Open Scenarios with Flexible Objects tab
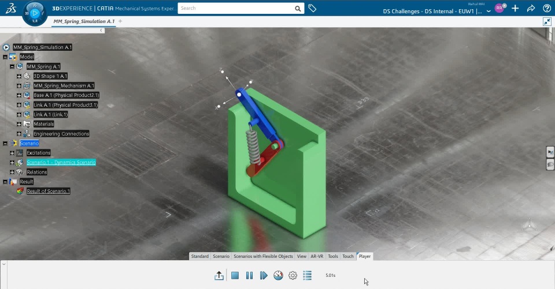The width and height of the screenshot is (555, 289). click(x=263, y=256)
